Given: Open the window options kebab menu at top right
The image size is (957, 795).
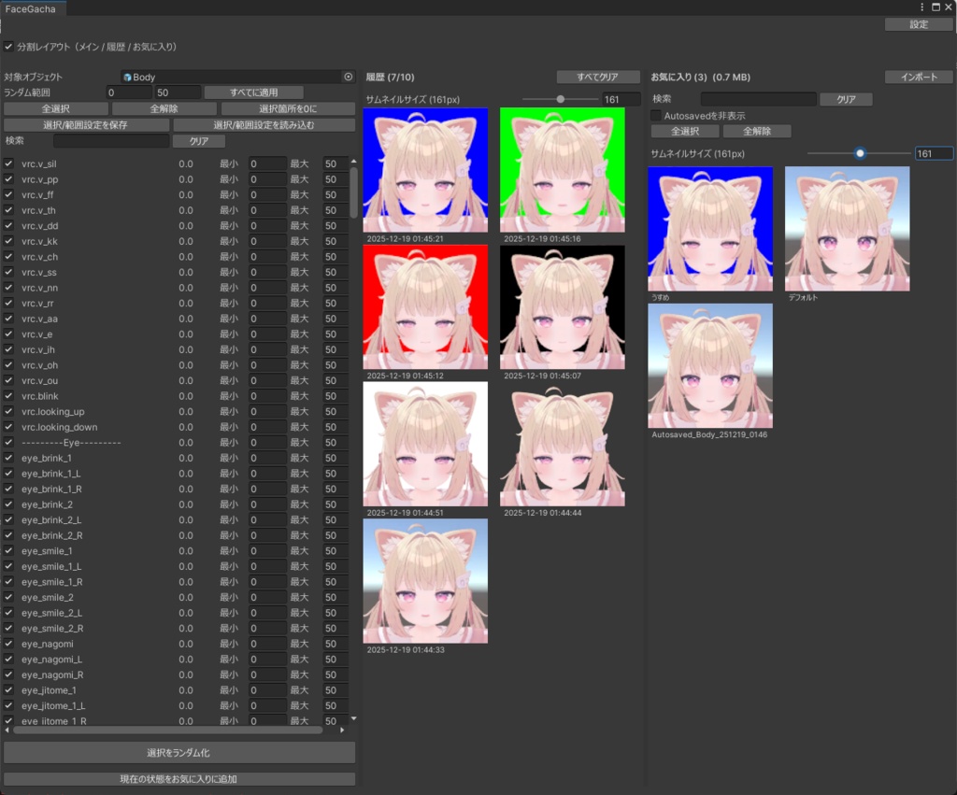Looking at the screenshot, I should 922,7.
